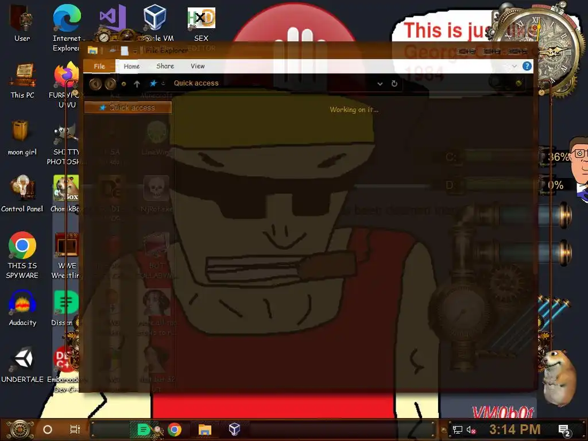Click the File Explorer Forward arrow
The height and width of the screenshot is (441, 588).
click(x=110, y=84)
